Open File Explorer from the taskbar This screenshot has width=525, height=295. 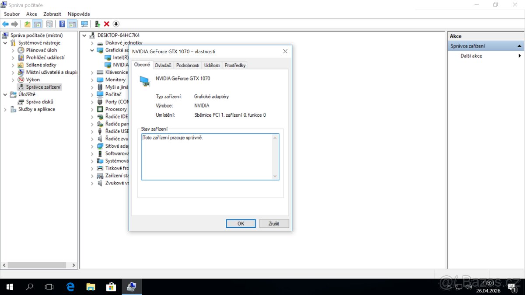click(91, 287)
